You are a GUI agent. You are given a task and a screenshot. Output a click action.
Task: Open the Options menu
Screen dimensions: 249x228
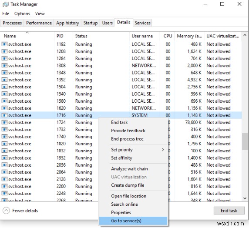22,13
